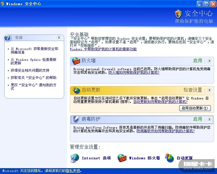Open link 自动更新如何帮助保护我的计算机?
Viewport: 217px width, 174px height.
160,102
